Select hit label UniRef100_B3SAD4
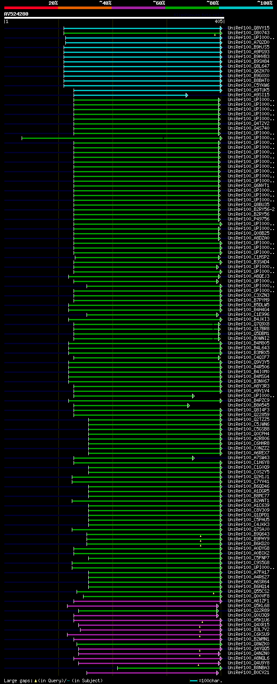Image resolution: width=277 pixels, height=684 pixels. (x=248, y=262)
